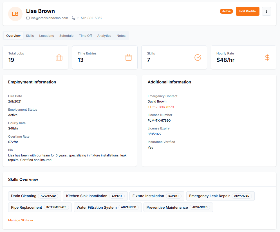The width and height of the screenshot is (280, 232).
Task: Go to the Schedule tab
Action: click(66, 36)
